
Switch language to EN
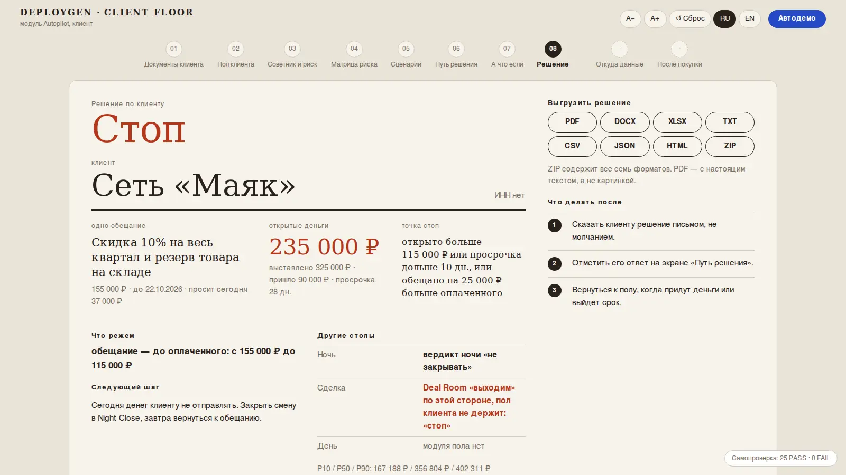click(x=749, y=18)
